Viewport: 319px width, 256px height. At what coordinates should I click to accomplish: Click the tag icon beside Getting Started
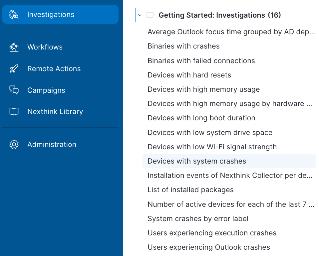click(151, 15)
